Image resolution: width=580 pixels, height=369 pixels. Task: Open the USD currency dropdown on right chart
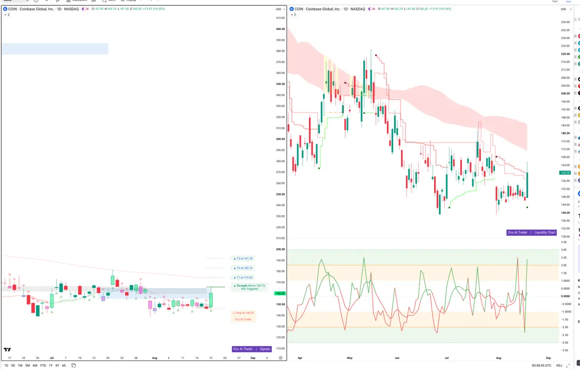pyautogui.click(x=565, y=9)
